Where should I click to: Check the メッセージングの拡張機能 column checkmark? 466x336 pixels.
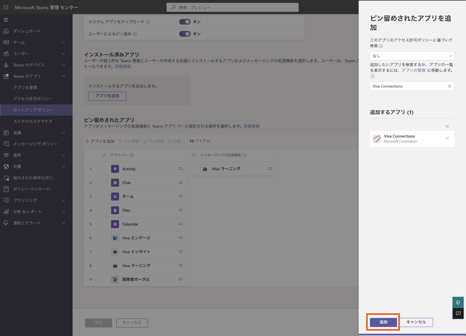tap(194, 155)
